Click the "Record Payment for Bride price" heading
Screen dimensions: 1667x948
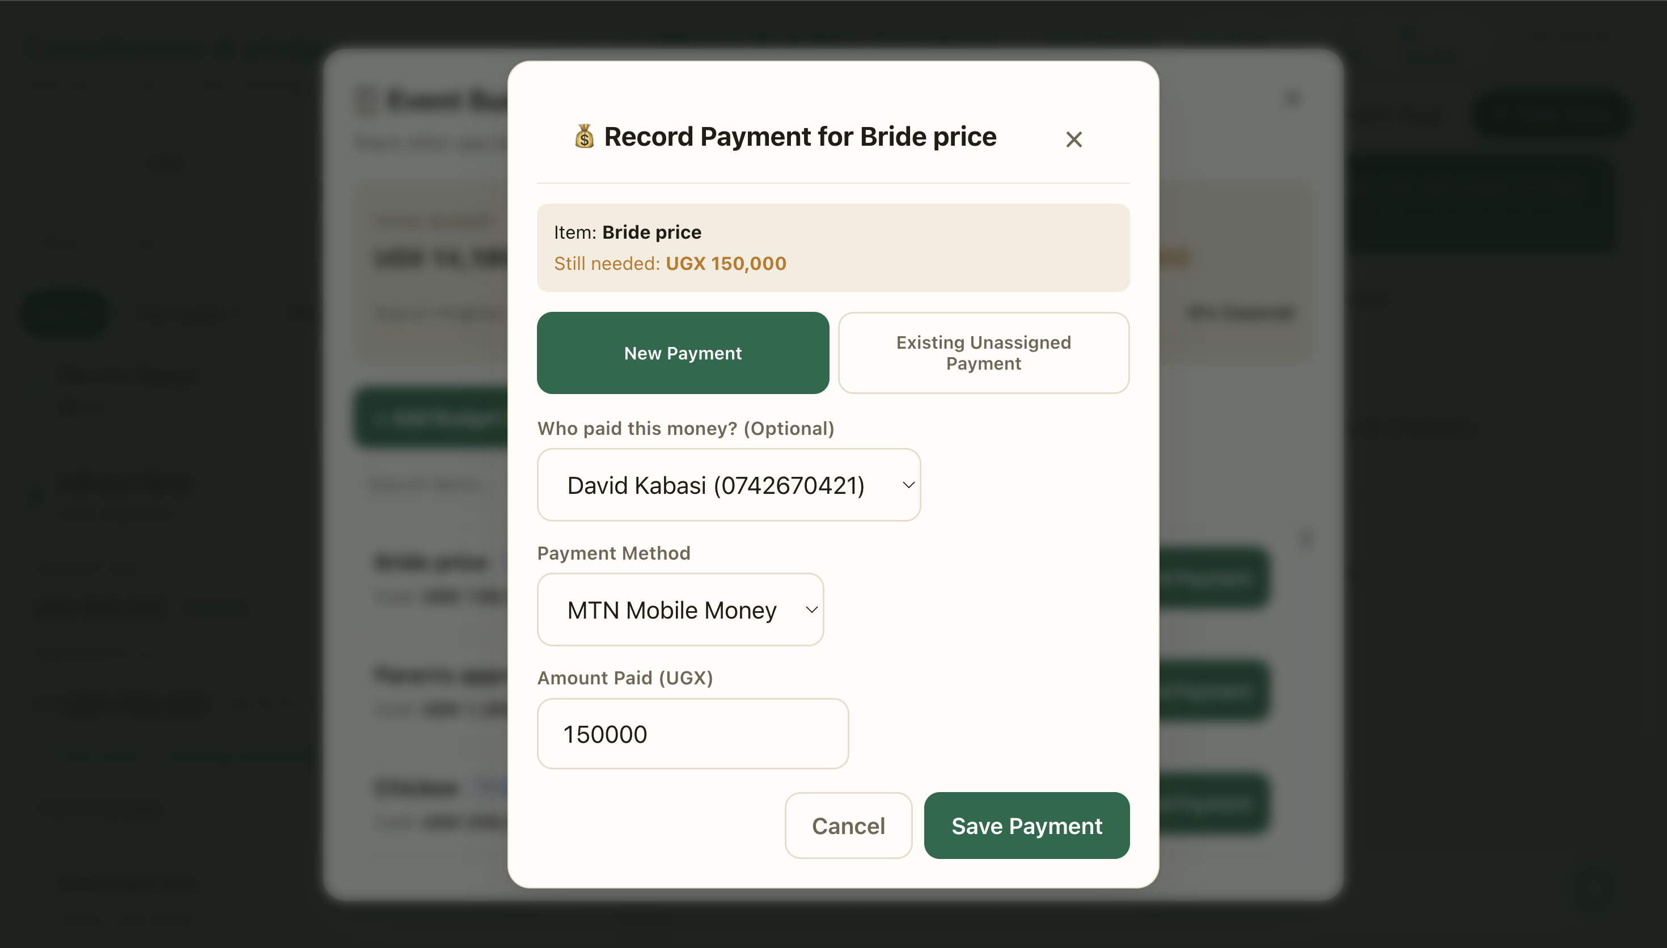pos(800,137)
